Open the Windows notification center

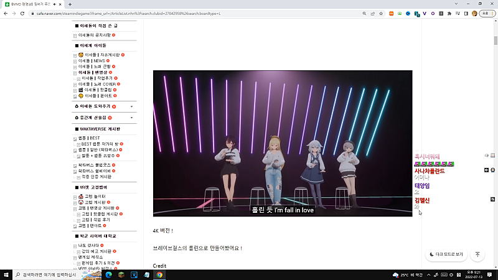click(489, 274)
